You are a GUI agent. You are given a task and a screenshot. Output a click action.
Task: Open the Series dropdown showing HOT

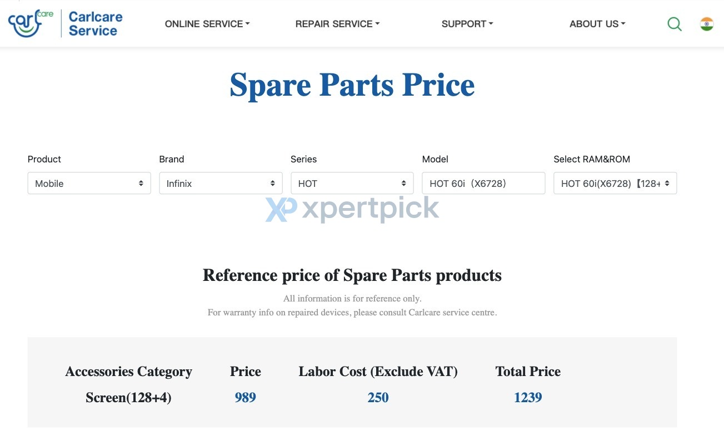(x=352, y=183)
